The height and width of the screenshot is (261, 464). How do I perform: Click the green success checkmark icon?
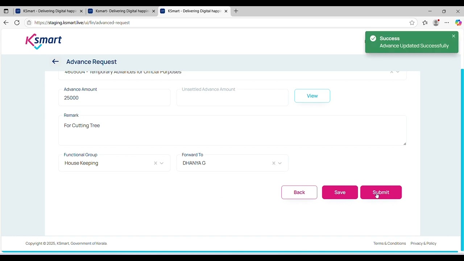pos(373,38)
